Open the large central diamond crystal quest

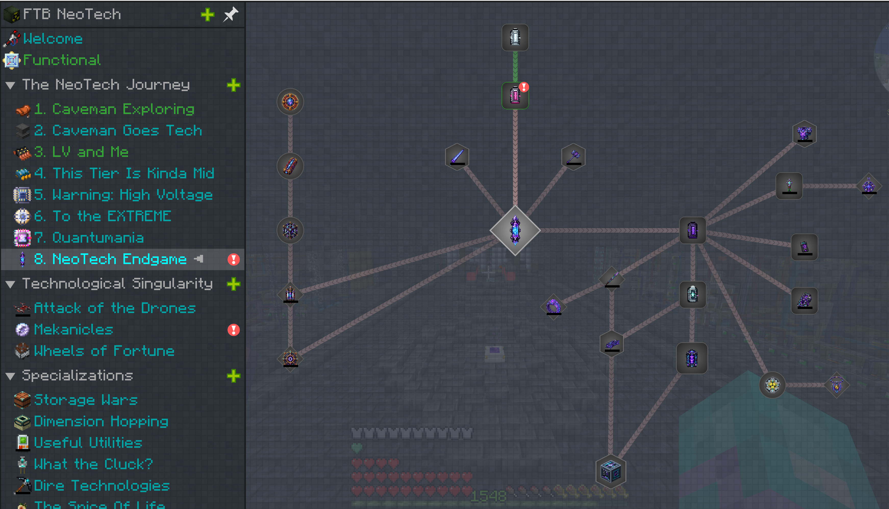point(515,230)
